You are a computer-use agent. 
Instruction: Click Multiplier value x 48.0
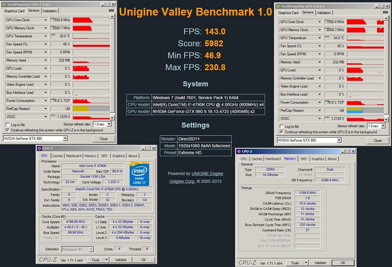click(76, 227)
